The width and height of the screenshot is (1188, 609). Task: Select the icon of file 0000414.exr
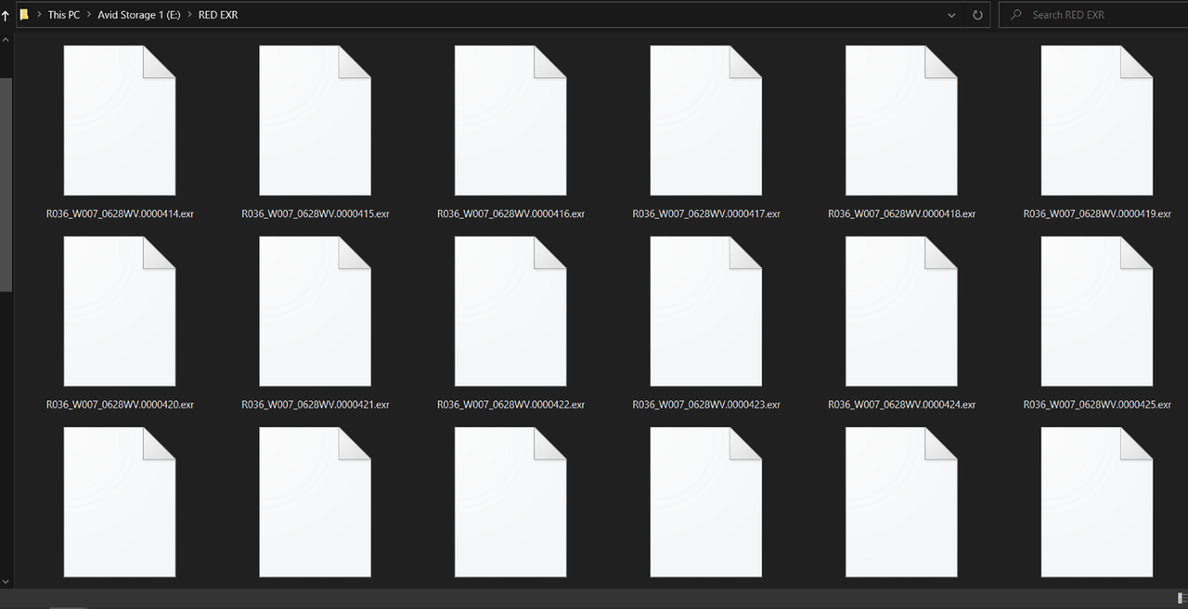coord(120,121)
